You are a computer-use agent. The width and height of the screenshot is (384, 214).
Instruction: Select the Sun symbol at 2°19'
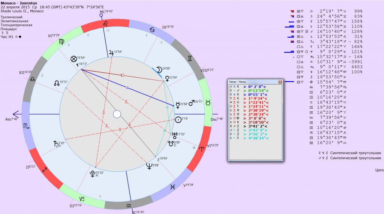178,120
